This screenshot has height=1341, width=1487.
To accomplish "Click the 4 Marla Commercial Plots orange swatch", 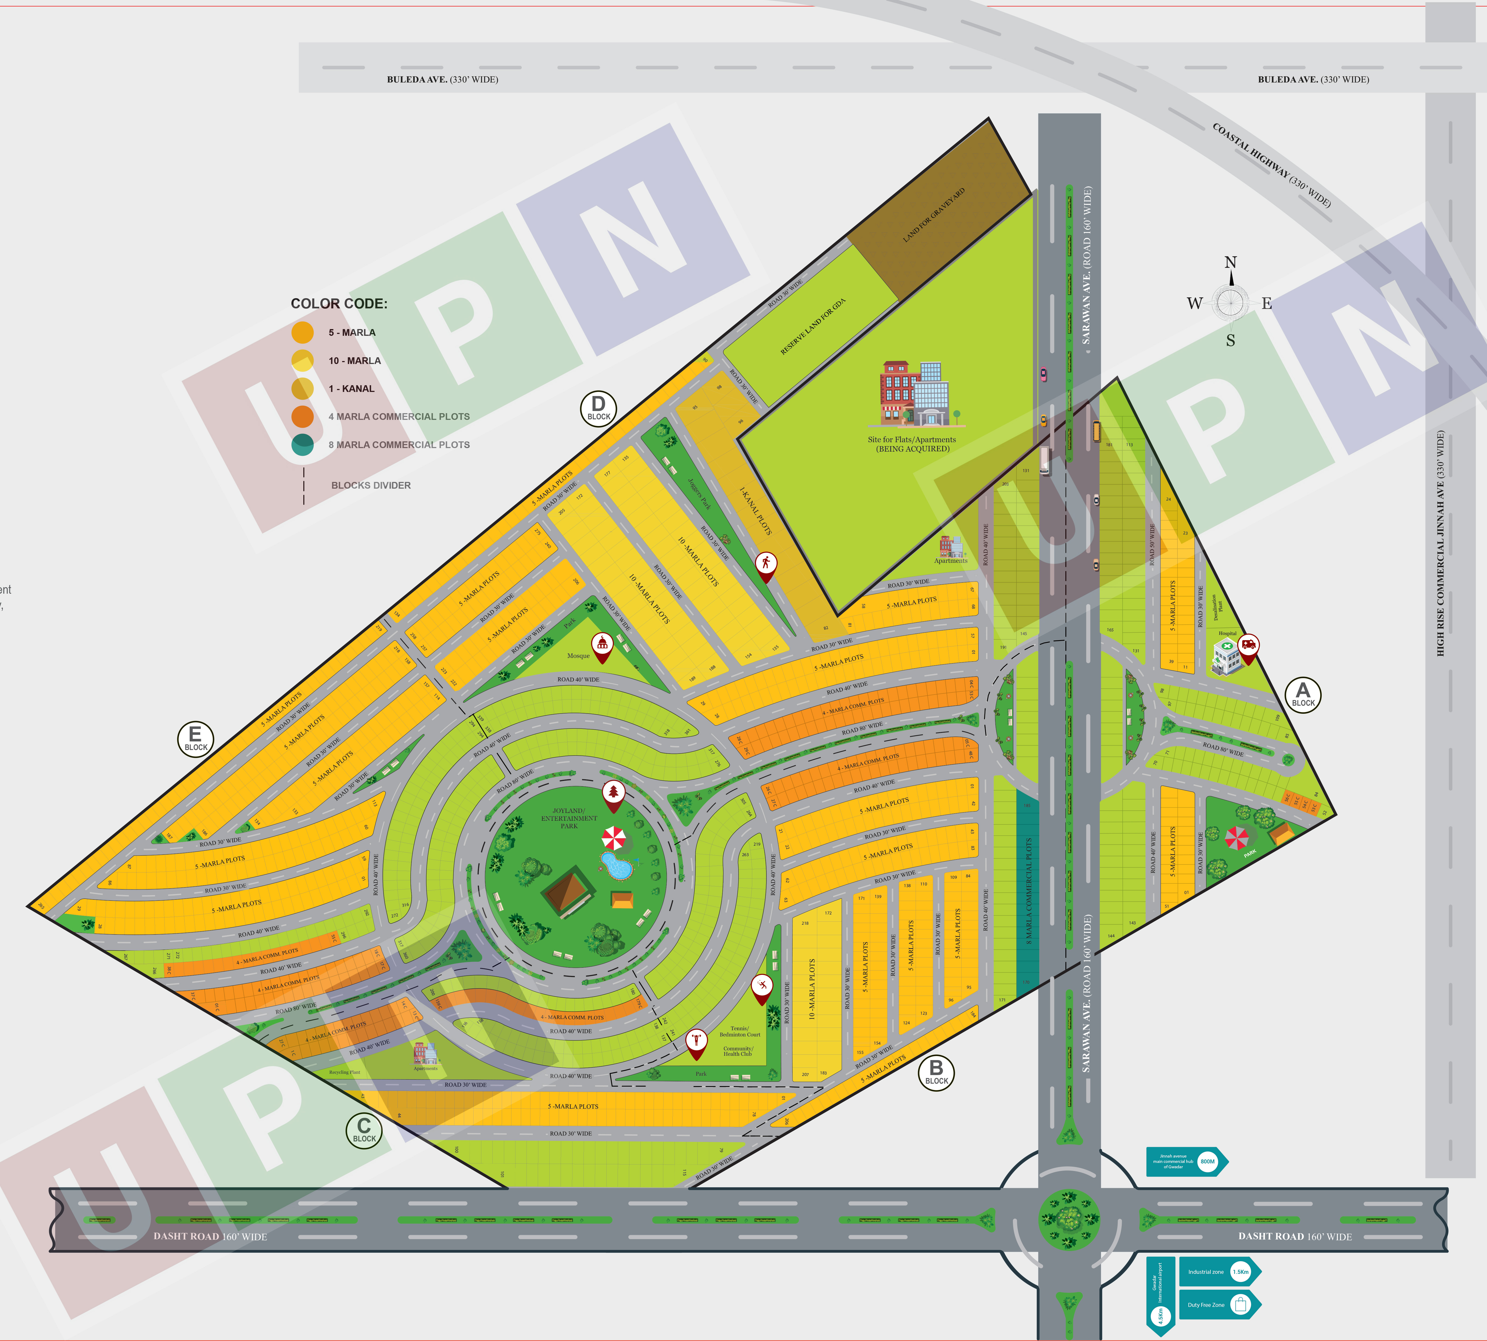I will coord(302,416).
